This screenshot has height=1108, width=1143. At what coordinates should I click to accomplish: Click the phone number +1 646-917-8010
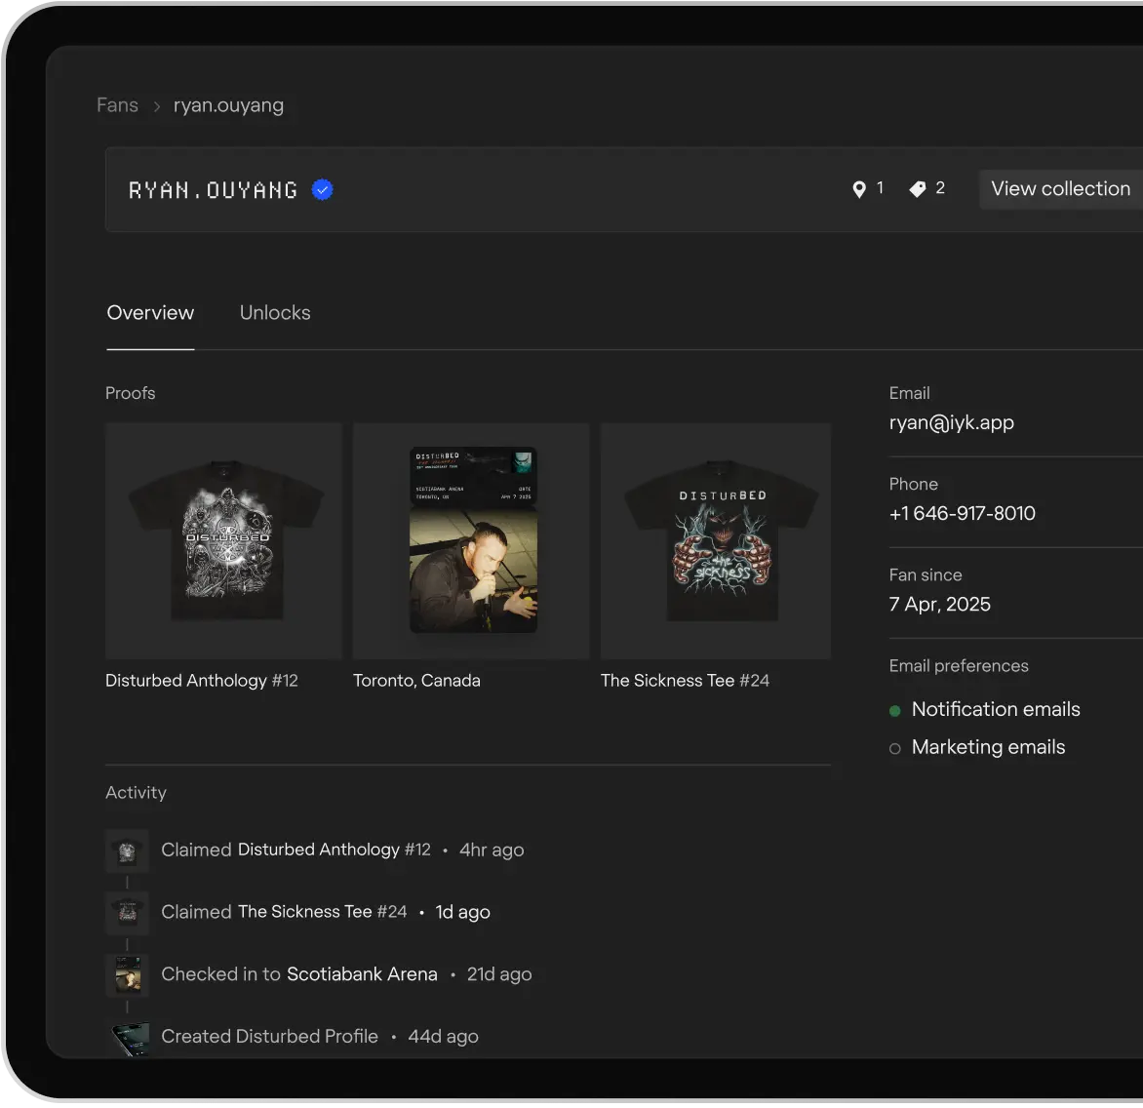(963, 513)
